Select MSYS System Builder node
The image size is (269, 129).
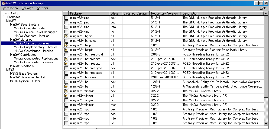coord(25,81)
